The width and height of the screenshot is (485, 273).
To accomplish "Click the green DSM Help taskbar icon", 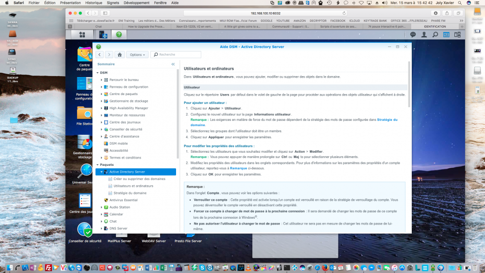I will (119, 34).
